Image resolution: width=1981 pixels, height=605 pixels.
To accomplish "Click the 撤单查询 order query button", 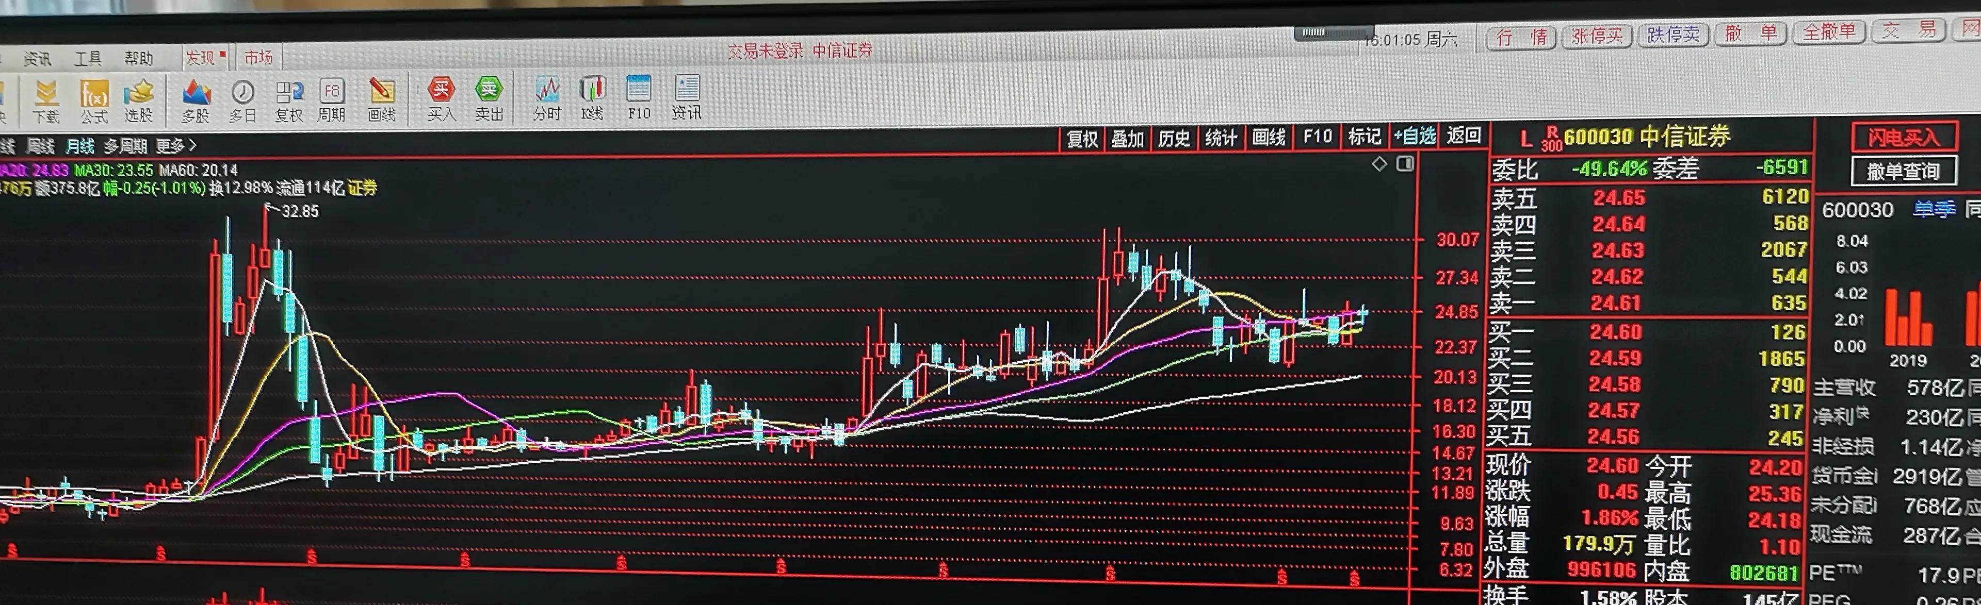I will coord(1903,171).
